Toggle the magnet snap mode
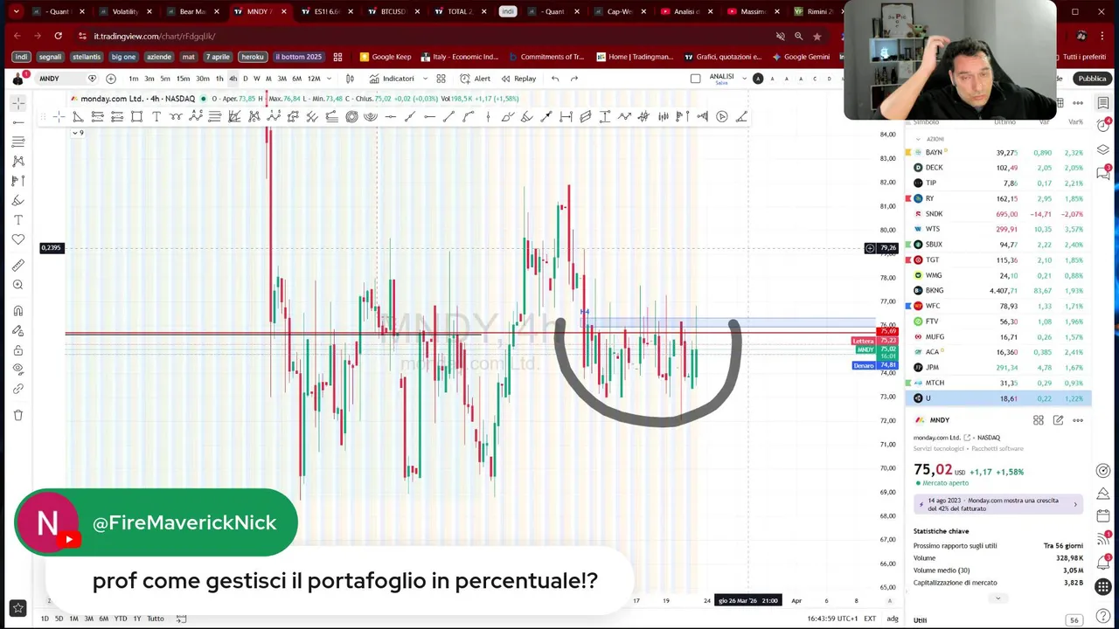 pos(18,311)
